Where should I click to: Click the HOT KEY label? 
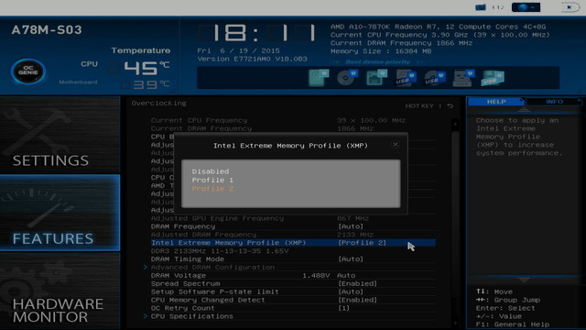(x=419, y=106)
